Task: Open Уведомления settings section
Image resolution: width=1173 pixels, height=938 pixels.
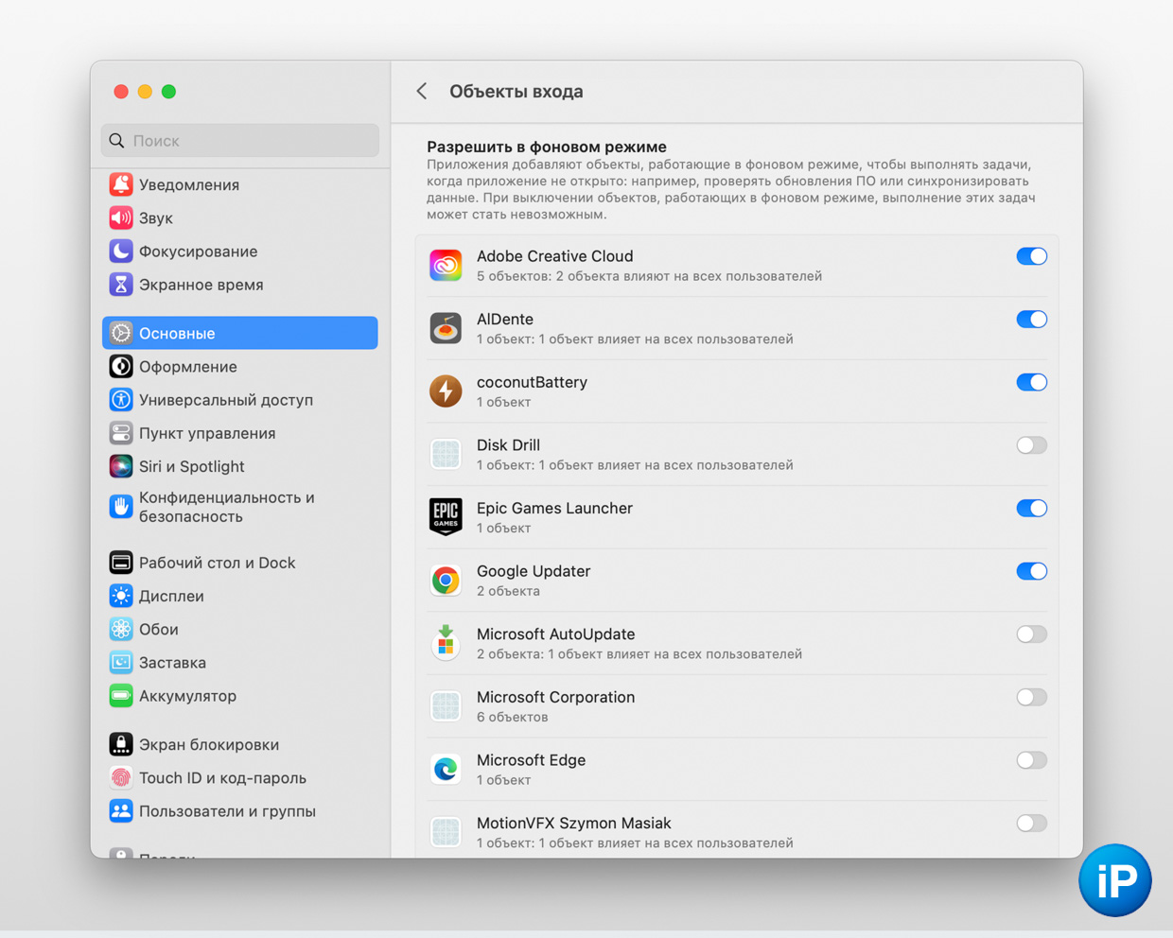Action: pyautogui.click(x=240, y=184)
